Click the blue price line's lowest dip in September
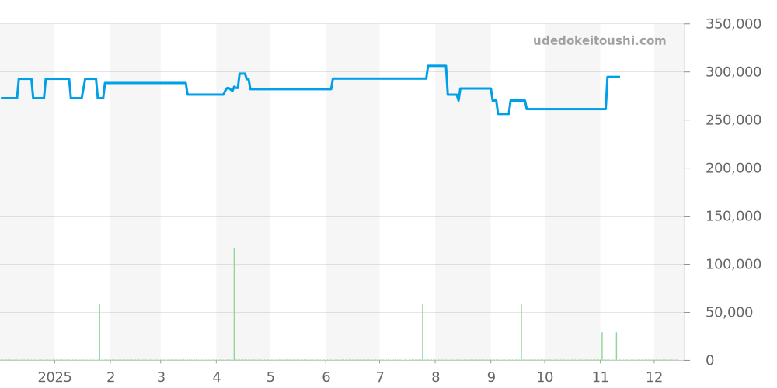777x388 pixels. pos(503,113)
